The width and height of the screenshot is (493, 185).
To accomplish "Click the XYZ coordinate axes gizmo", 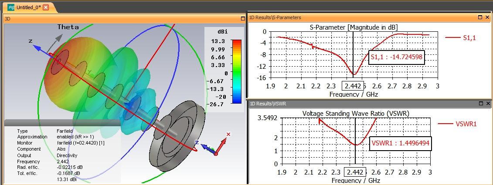I will (x=214, y=145).
